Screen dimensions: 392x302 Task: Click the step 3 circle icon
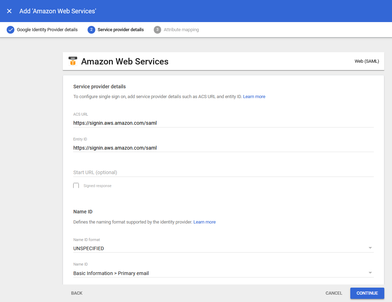point(157,30)
